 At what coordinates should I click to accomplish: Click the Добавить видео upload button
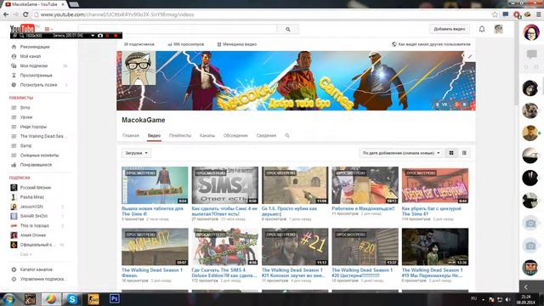click(450, 29)
